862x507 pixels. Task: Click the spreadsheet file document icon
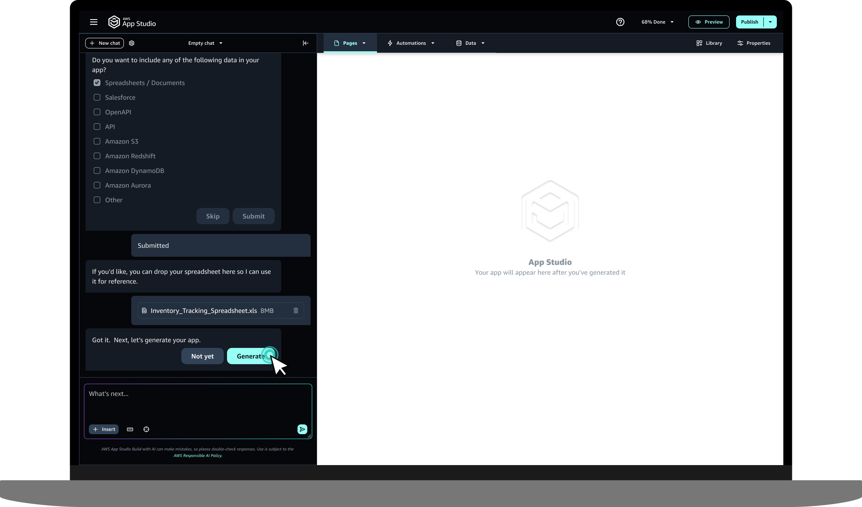pos(144,310)
